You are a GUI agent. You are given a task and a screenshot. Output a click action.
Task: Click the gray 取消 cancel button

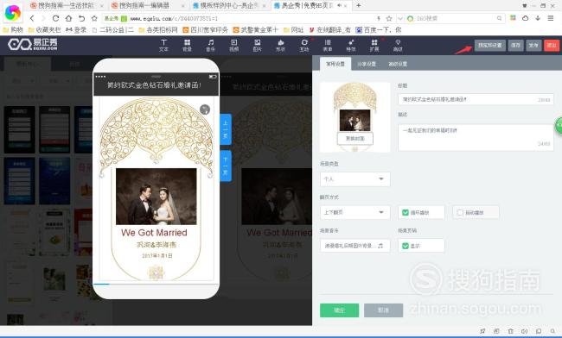[384, 310]
